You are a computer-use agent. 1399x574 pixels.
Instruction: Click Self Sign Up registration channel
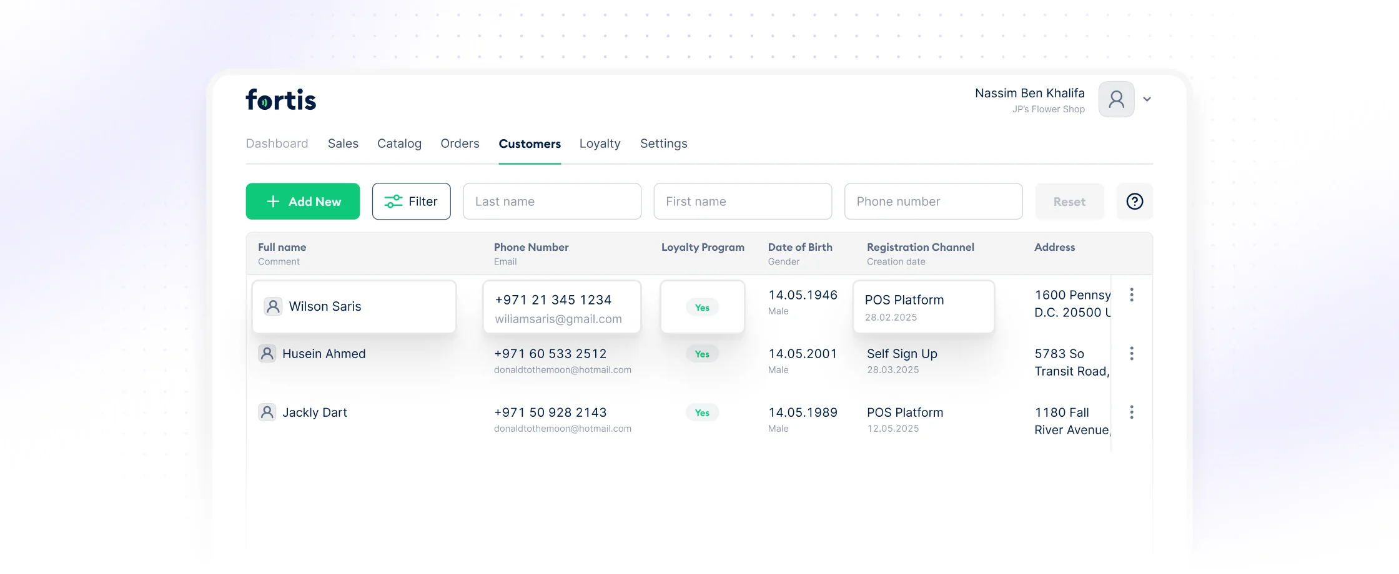(902, 354)
